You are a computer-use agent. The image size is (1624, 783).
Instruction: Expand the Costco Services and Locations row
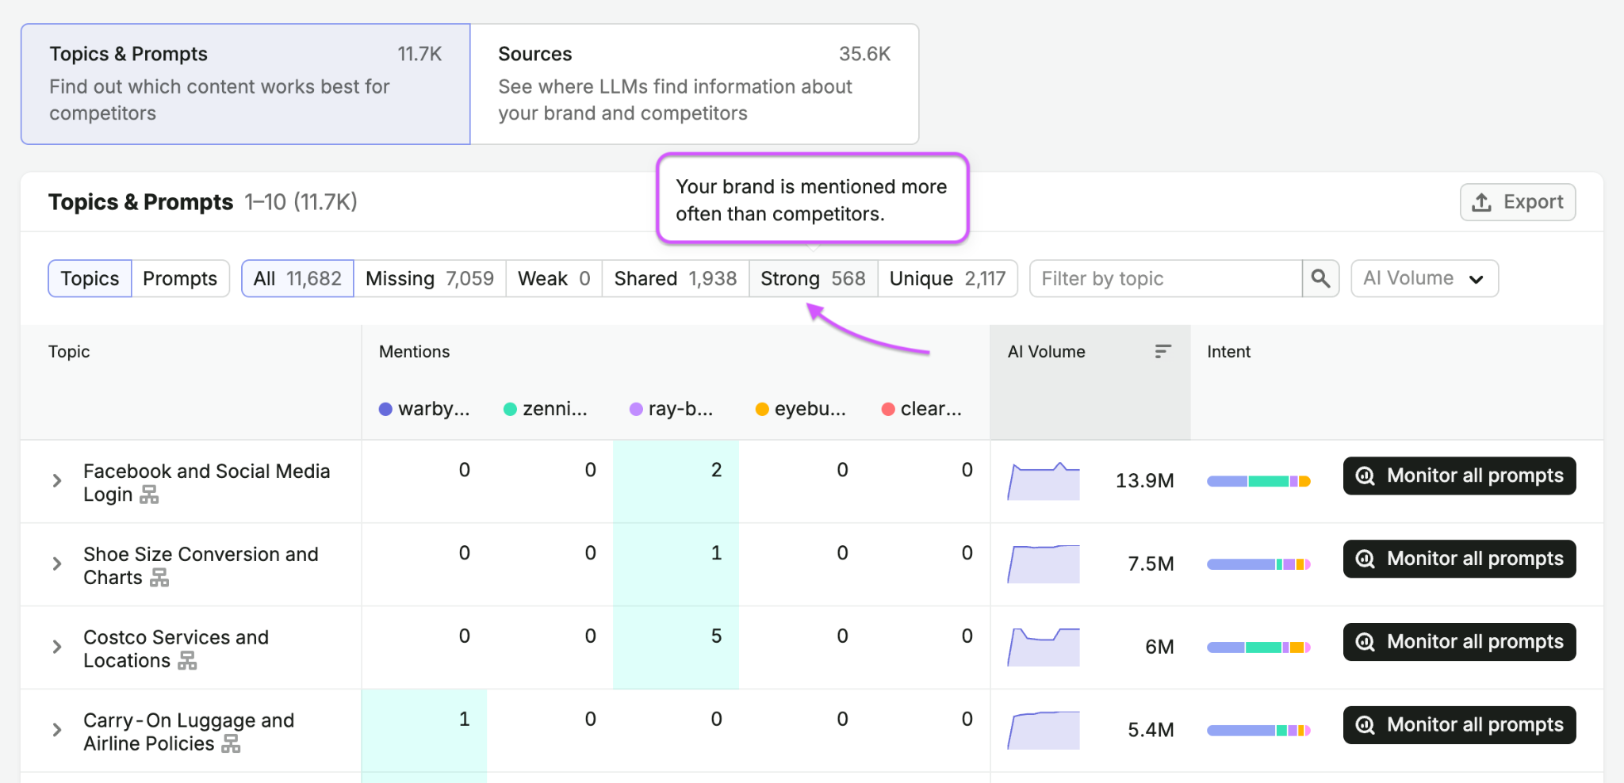[56, 647]
